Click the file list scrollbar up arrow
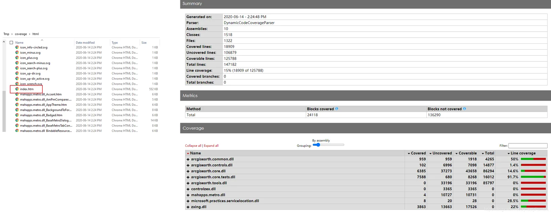The width and height of the screenshot is (551, 214). [x=4, y=42]
